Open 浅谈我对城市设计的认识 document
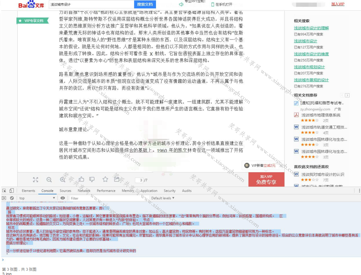Screen dimensions: 361x275 tap(323, 174)
